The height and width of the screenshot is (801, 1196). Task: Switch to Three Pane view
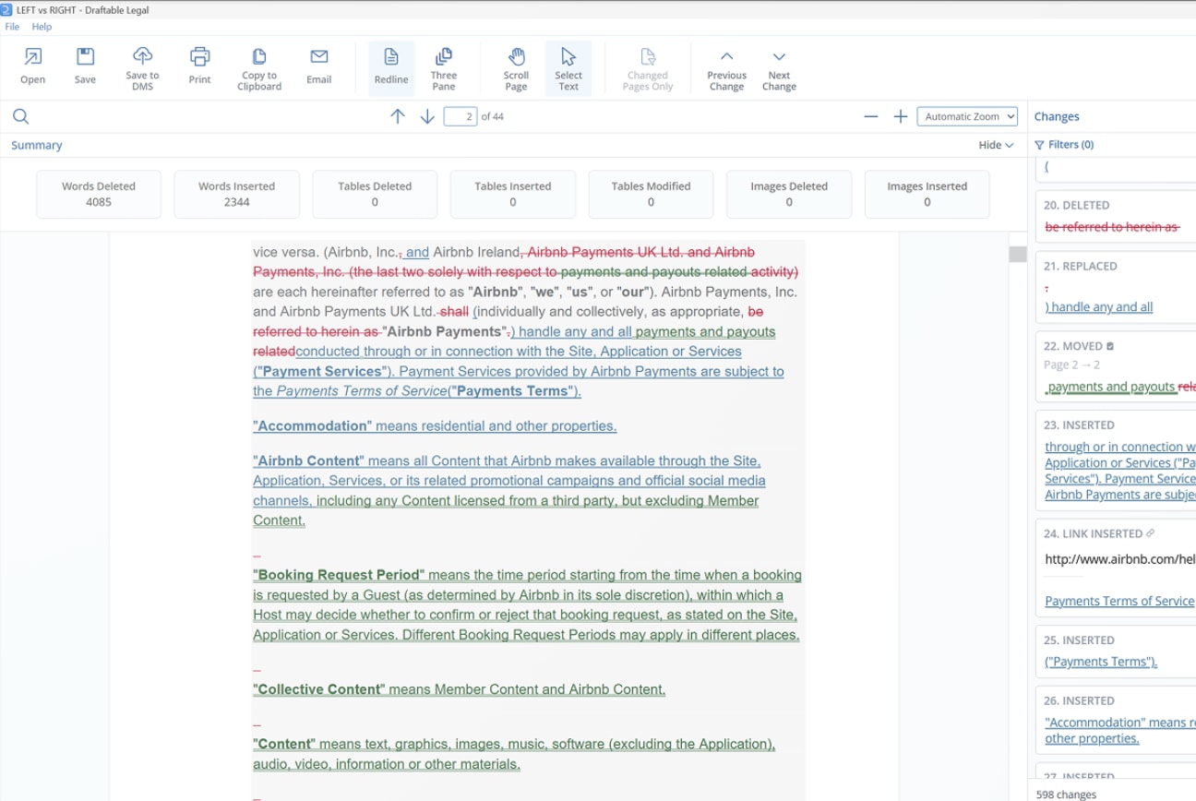click(x=444, y=67)
